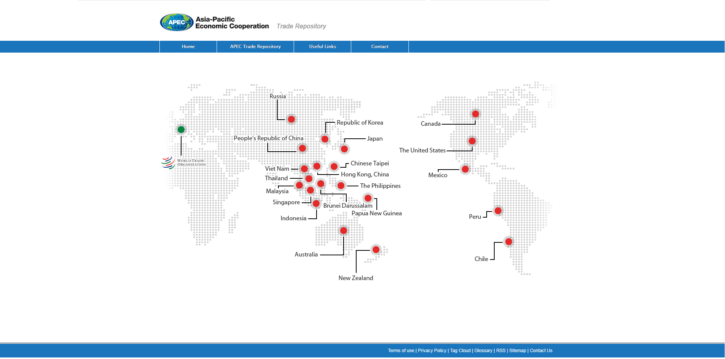Image resolution: width=725 pixels, height=359 pixels.
Task: Open the Terms of use link
Action: point(401,351)
